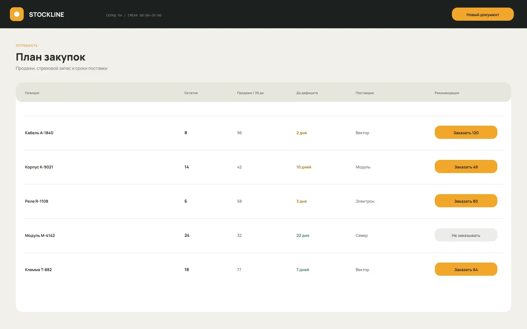The height and width of the screenshot is (329, 527).
Task: Select the Корпус K-9021 position
Action: point(39,167)
